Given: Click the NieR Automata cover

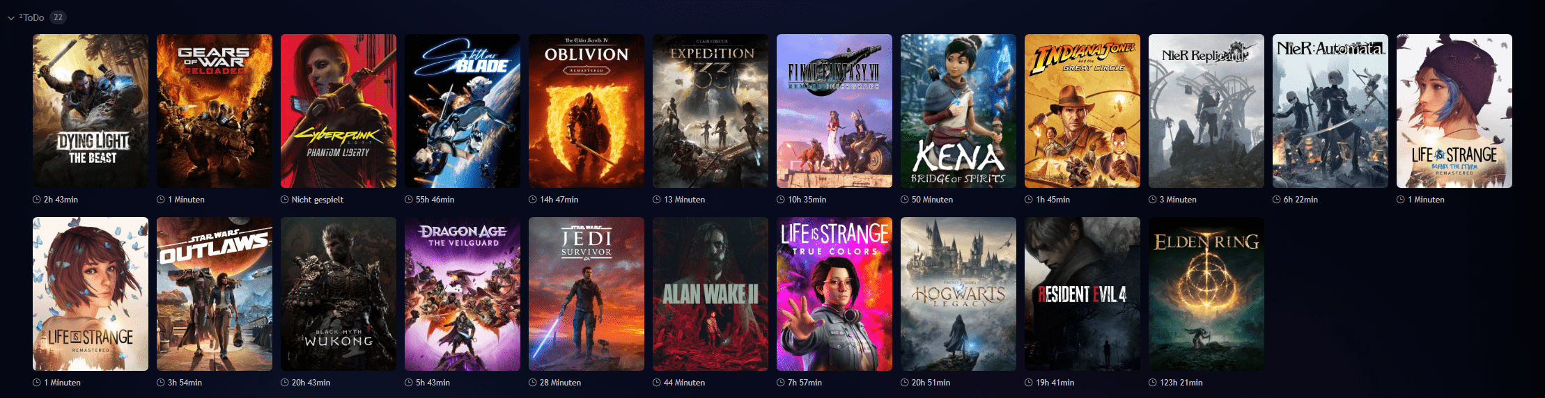Looking at the screenshot, I should [x=1330, y=111].
